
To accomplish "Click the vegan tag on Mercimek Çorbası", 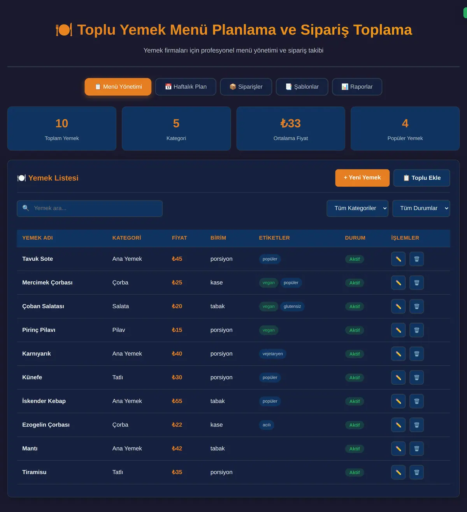I will (x=269, y=283).
